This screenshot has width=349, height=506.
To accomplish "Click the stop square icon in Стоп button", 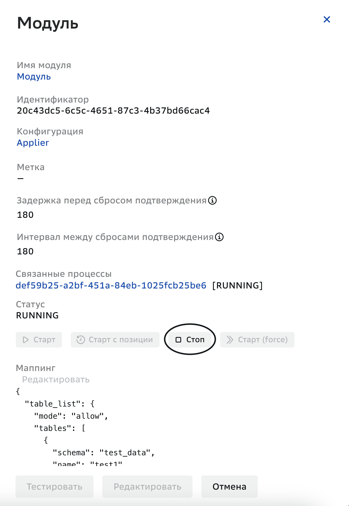I will (178, 339).
